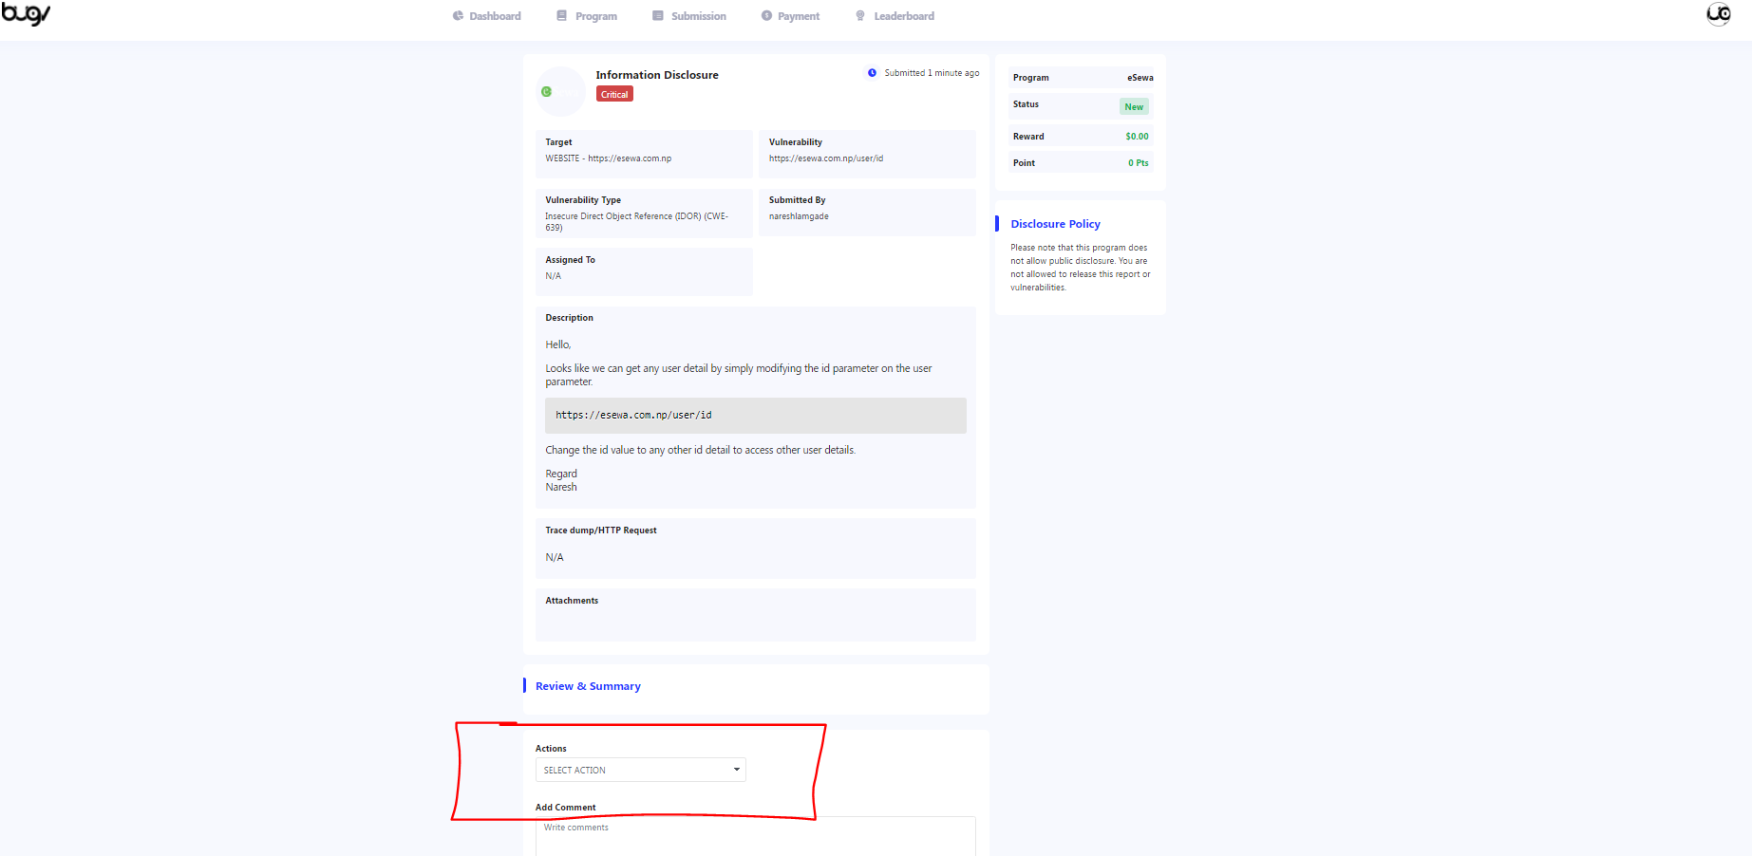The height and width of the screenshot is (856, 1752).
Task: Click the New status badge
Action: [1134, 106]
